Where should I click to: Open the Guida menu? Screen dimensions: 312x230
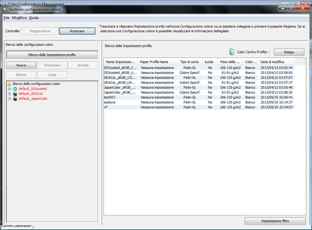click(x=34, y=18)
